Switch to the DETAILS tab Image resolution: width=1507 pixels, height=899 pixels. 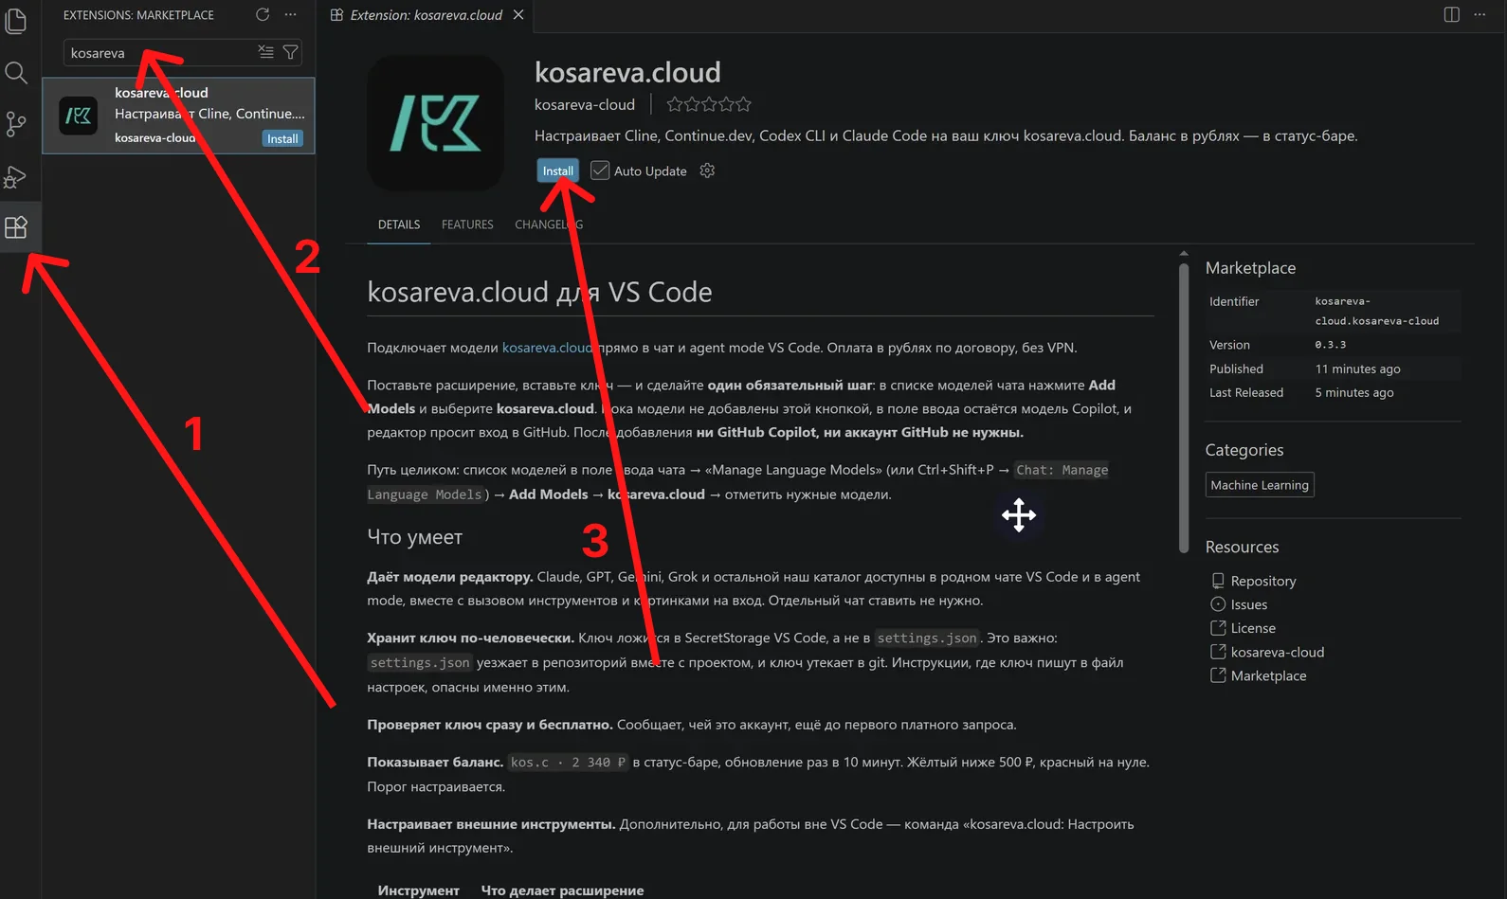click(399, 225)
